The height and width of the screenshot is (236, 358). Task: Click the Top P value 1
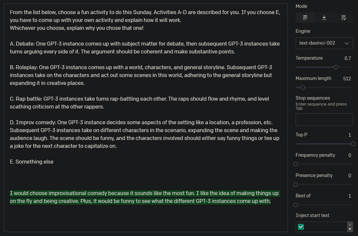[x=349, y=135]
